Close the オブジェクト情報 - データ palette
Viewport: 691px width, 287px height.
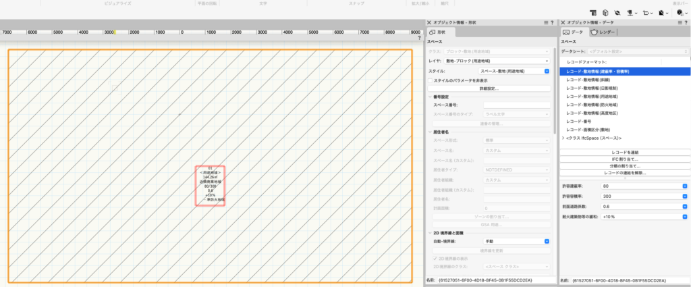tap(563, 23)
